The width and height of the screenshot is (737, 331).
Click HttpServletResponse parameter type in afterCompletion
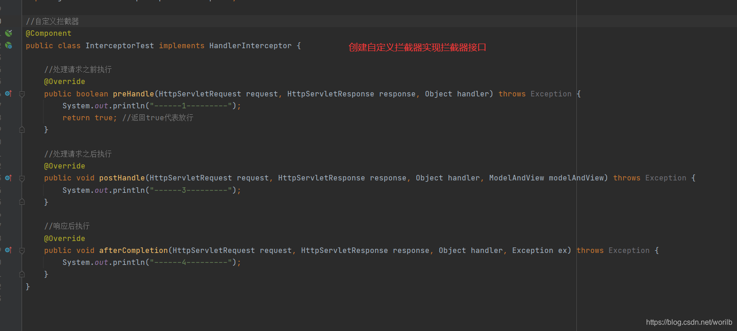345,251
